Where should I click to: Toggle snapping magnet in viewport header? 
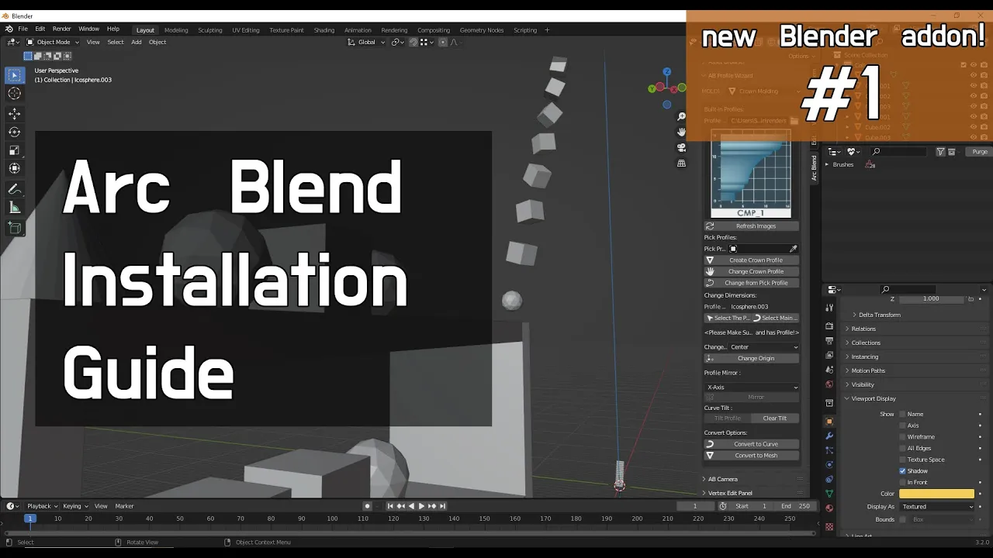(x=413, y=42)
